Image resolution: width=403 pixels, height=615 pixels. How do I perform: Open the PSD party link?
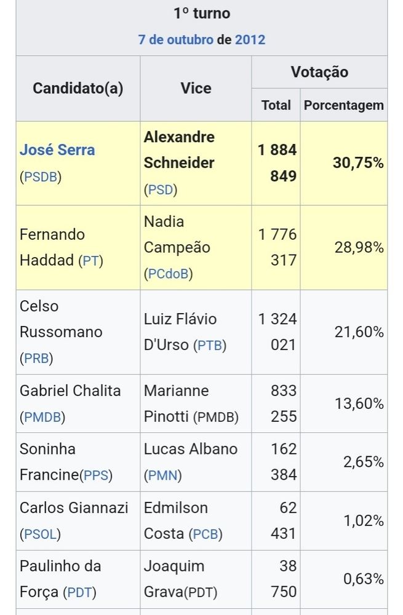160,190
